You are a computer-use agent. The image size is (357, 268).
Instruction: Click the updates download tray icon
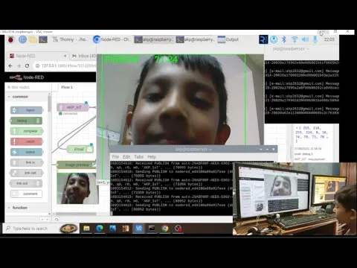[x=274, y=39]
